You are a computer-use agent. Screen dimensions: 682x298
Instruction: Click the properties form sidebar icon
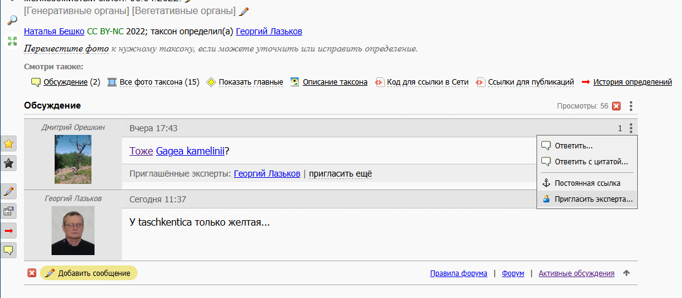(9, 211)
